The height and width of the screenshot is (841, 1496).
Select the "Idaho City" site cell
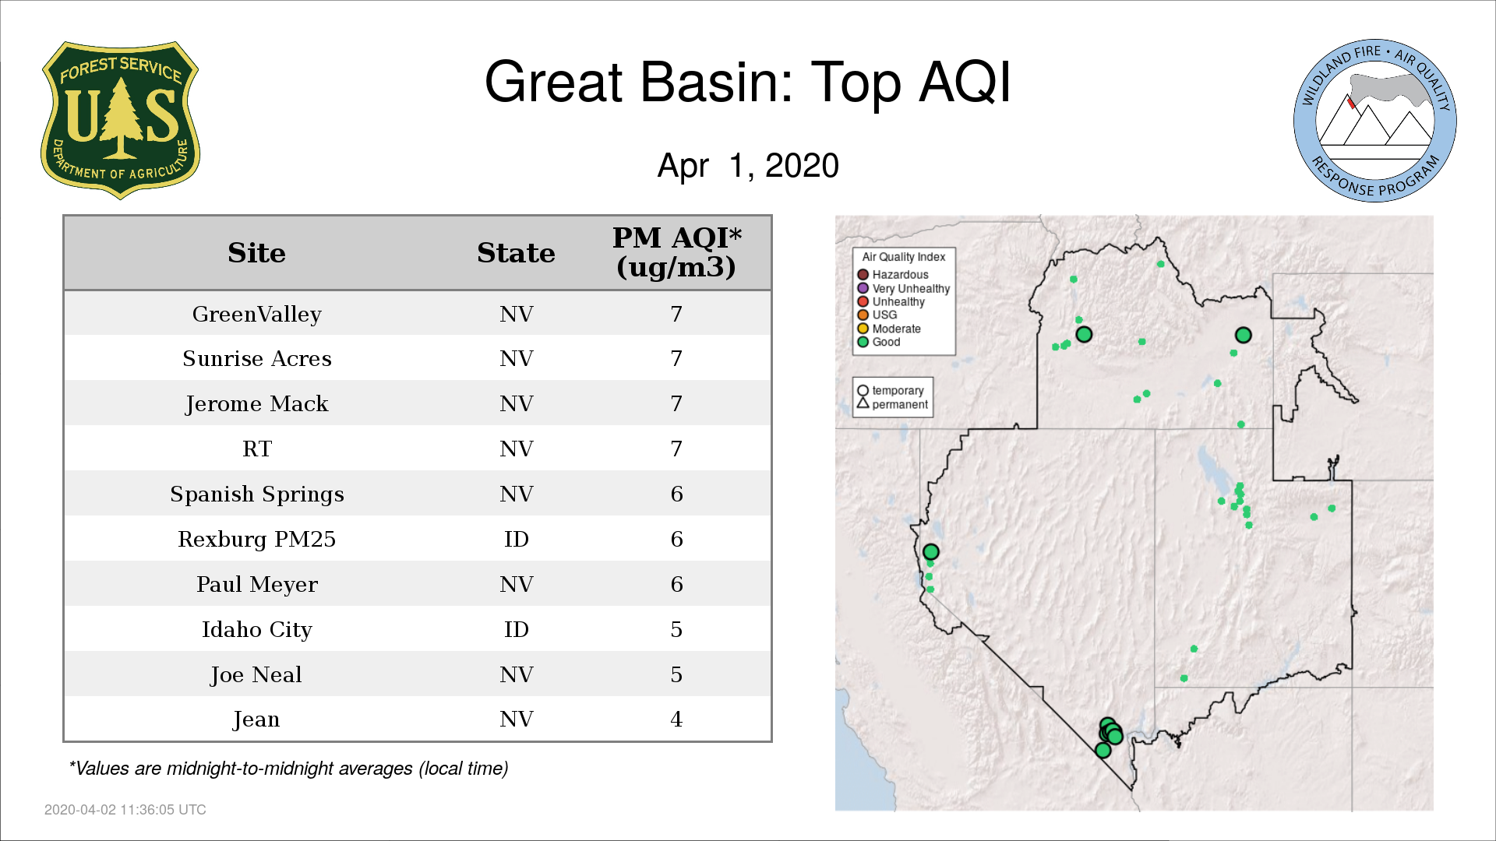(256, 629)
